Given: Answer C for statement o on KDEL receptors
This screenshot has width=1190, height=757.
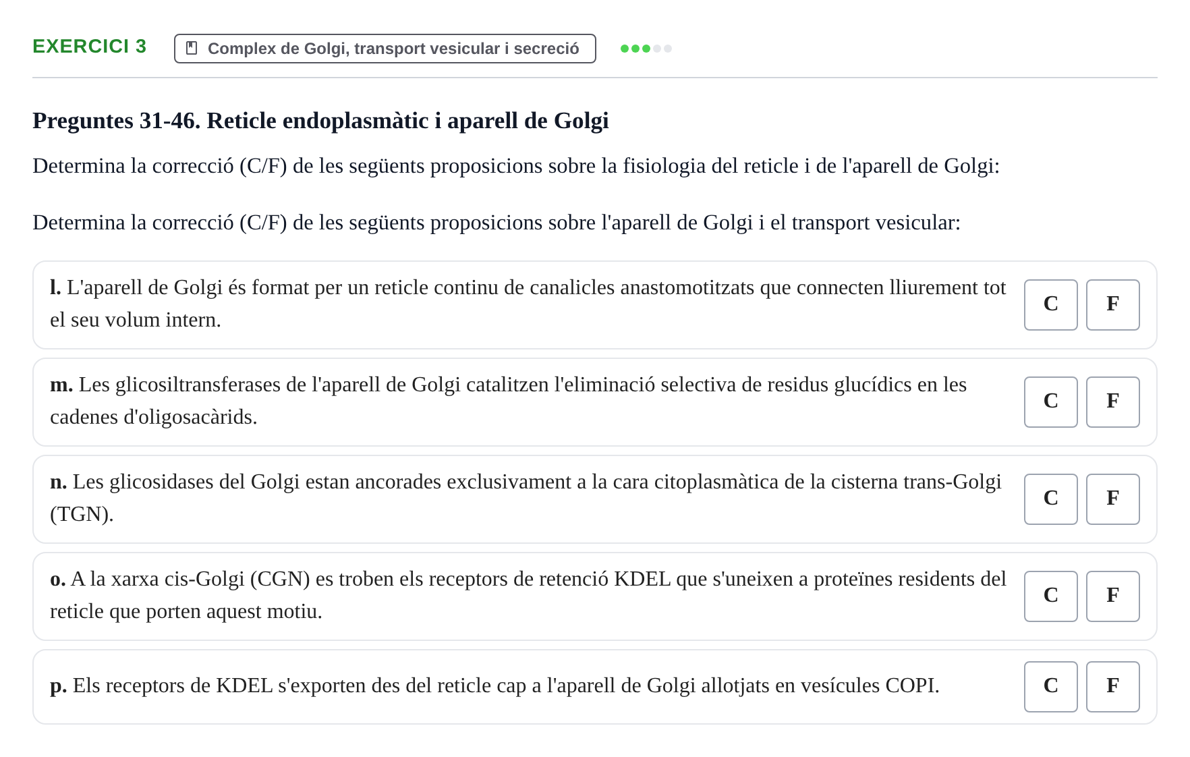Looking at the screenshot, I should [1051, 596].
